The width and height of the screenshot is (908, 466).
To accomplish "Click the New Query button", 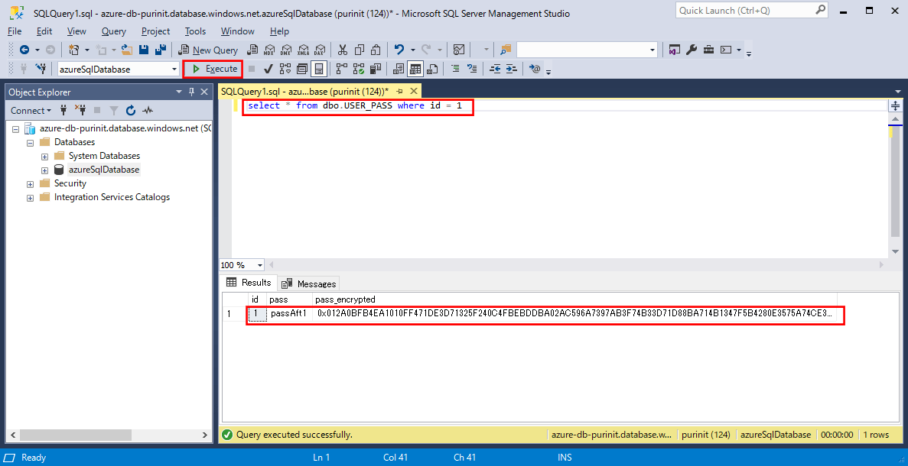I will 209,50.
